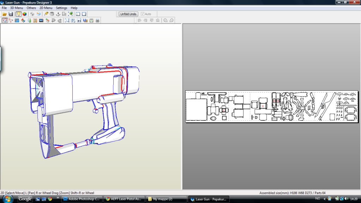Click the selection rectangle frame icon
361x203 pixels.
click(67, 20)
